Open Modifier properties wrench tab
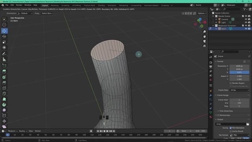Image resolution: width=252 pixels, height=142 pixels. click(211, 95)
